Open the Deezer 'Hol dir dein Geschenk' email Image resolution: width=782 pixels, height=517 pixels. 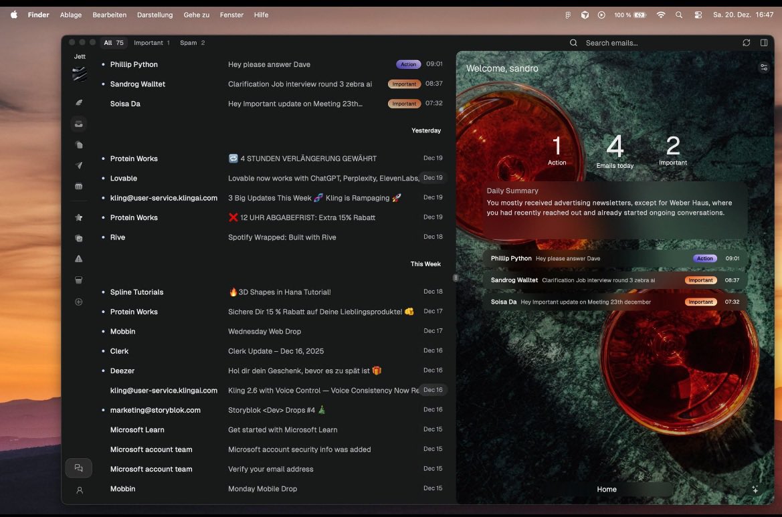(x=272, y=371)
